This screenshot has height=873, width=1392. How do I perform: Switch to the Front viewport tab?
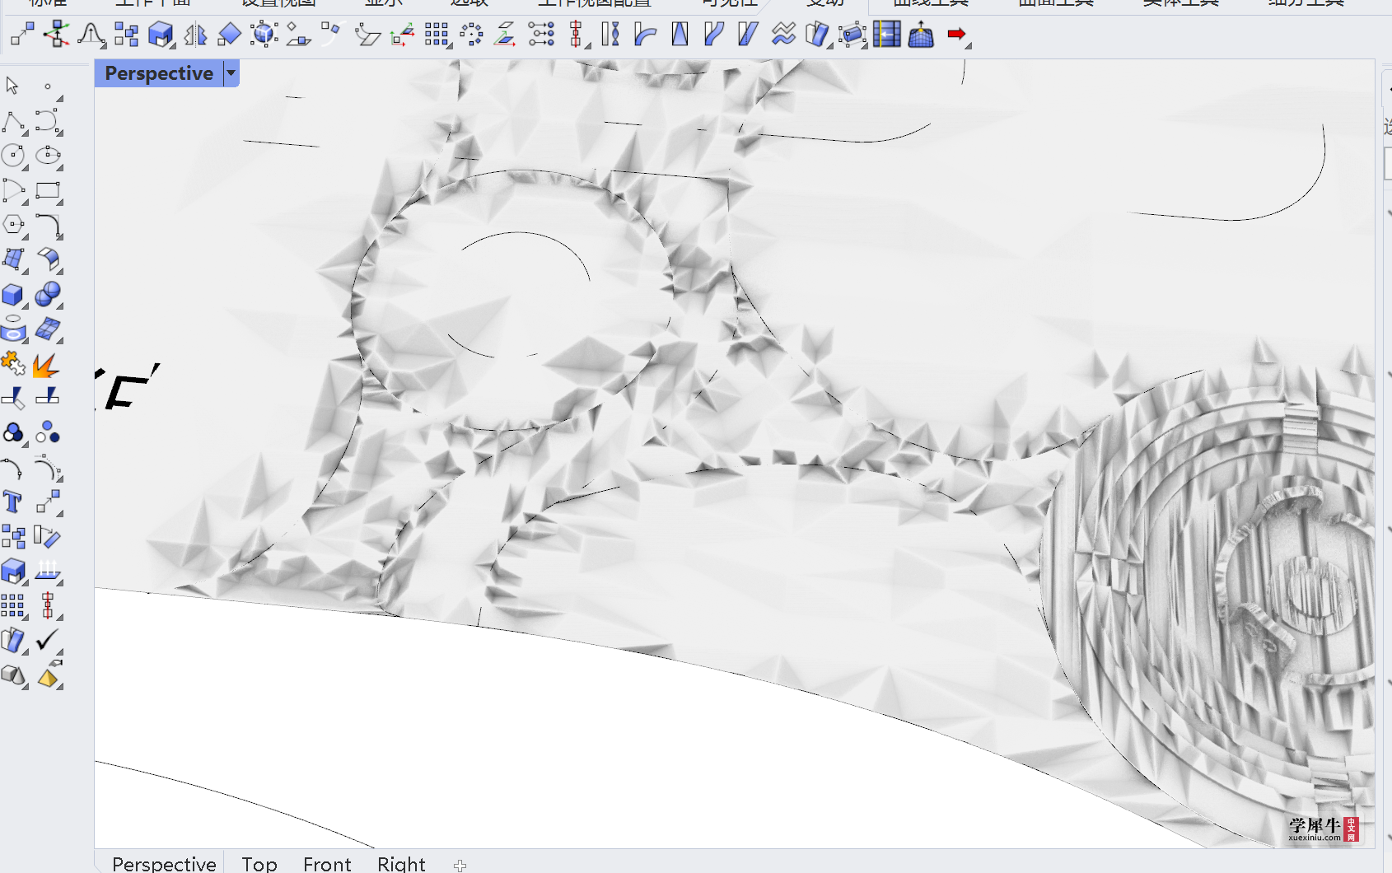[327, 863]
